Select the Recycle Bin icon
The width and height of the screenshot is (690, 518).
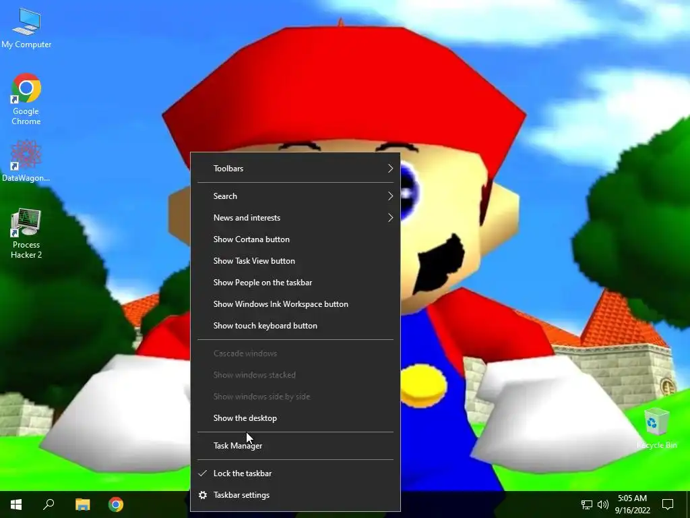[x=656, y=428]
